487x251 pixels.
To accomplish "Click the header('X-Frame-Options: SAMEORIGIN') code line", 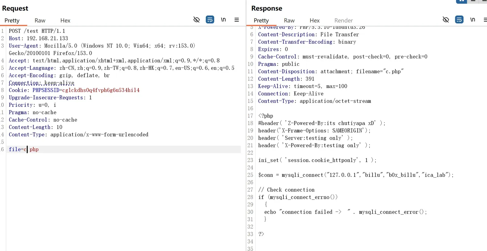I will [x=314, y=131].
